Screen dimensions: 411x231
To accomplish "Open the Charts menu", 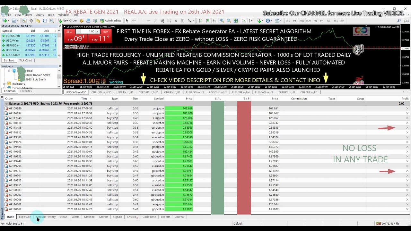I will pos(39,15).
